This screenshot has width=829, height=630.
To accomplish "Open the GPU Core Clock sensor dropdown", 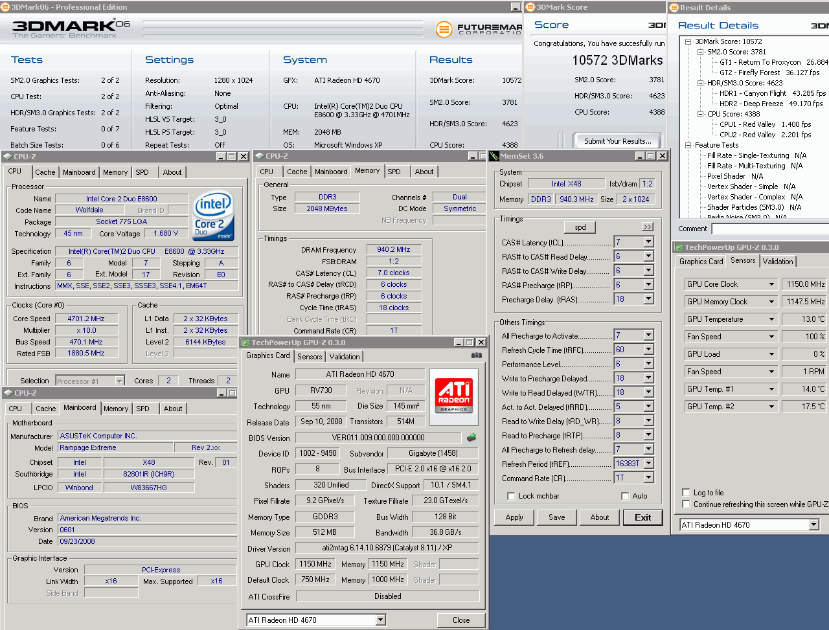I will 771,284.
